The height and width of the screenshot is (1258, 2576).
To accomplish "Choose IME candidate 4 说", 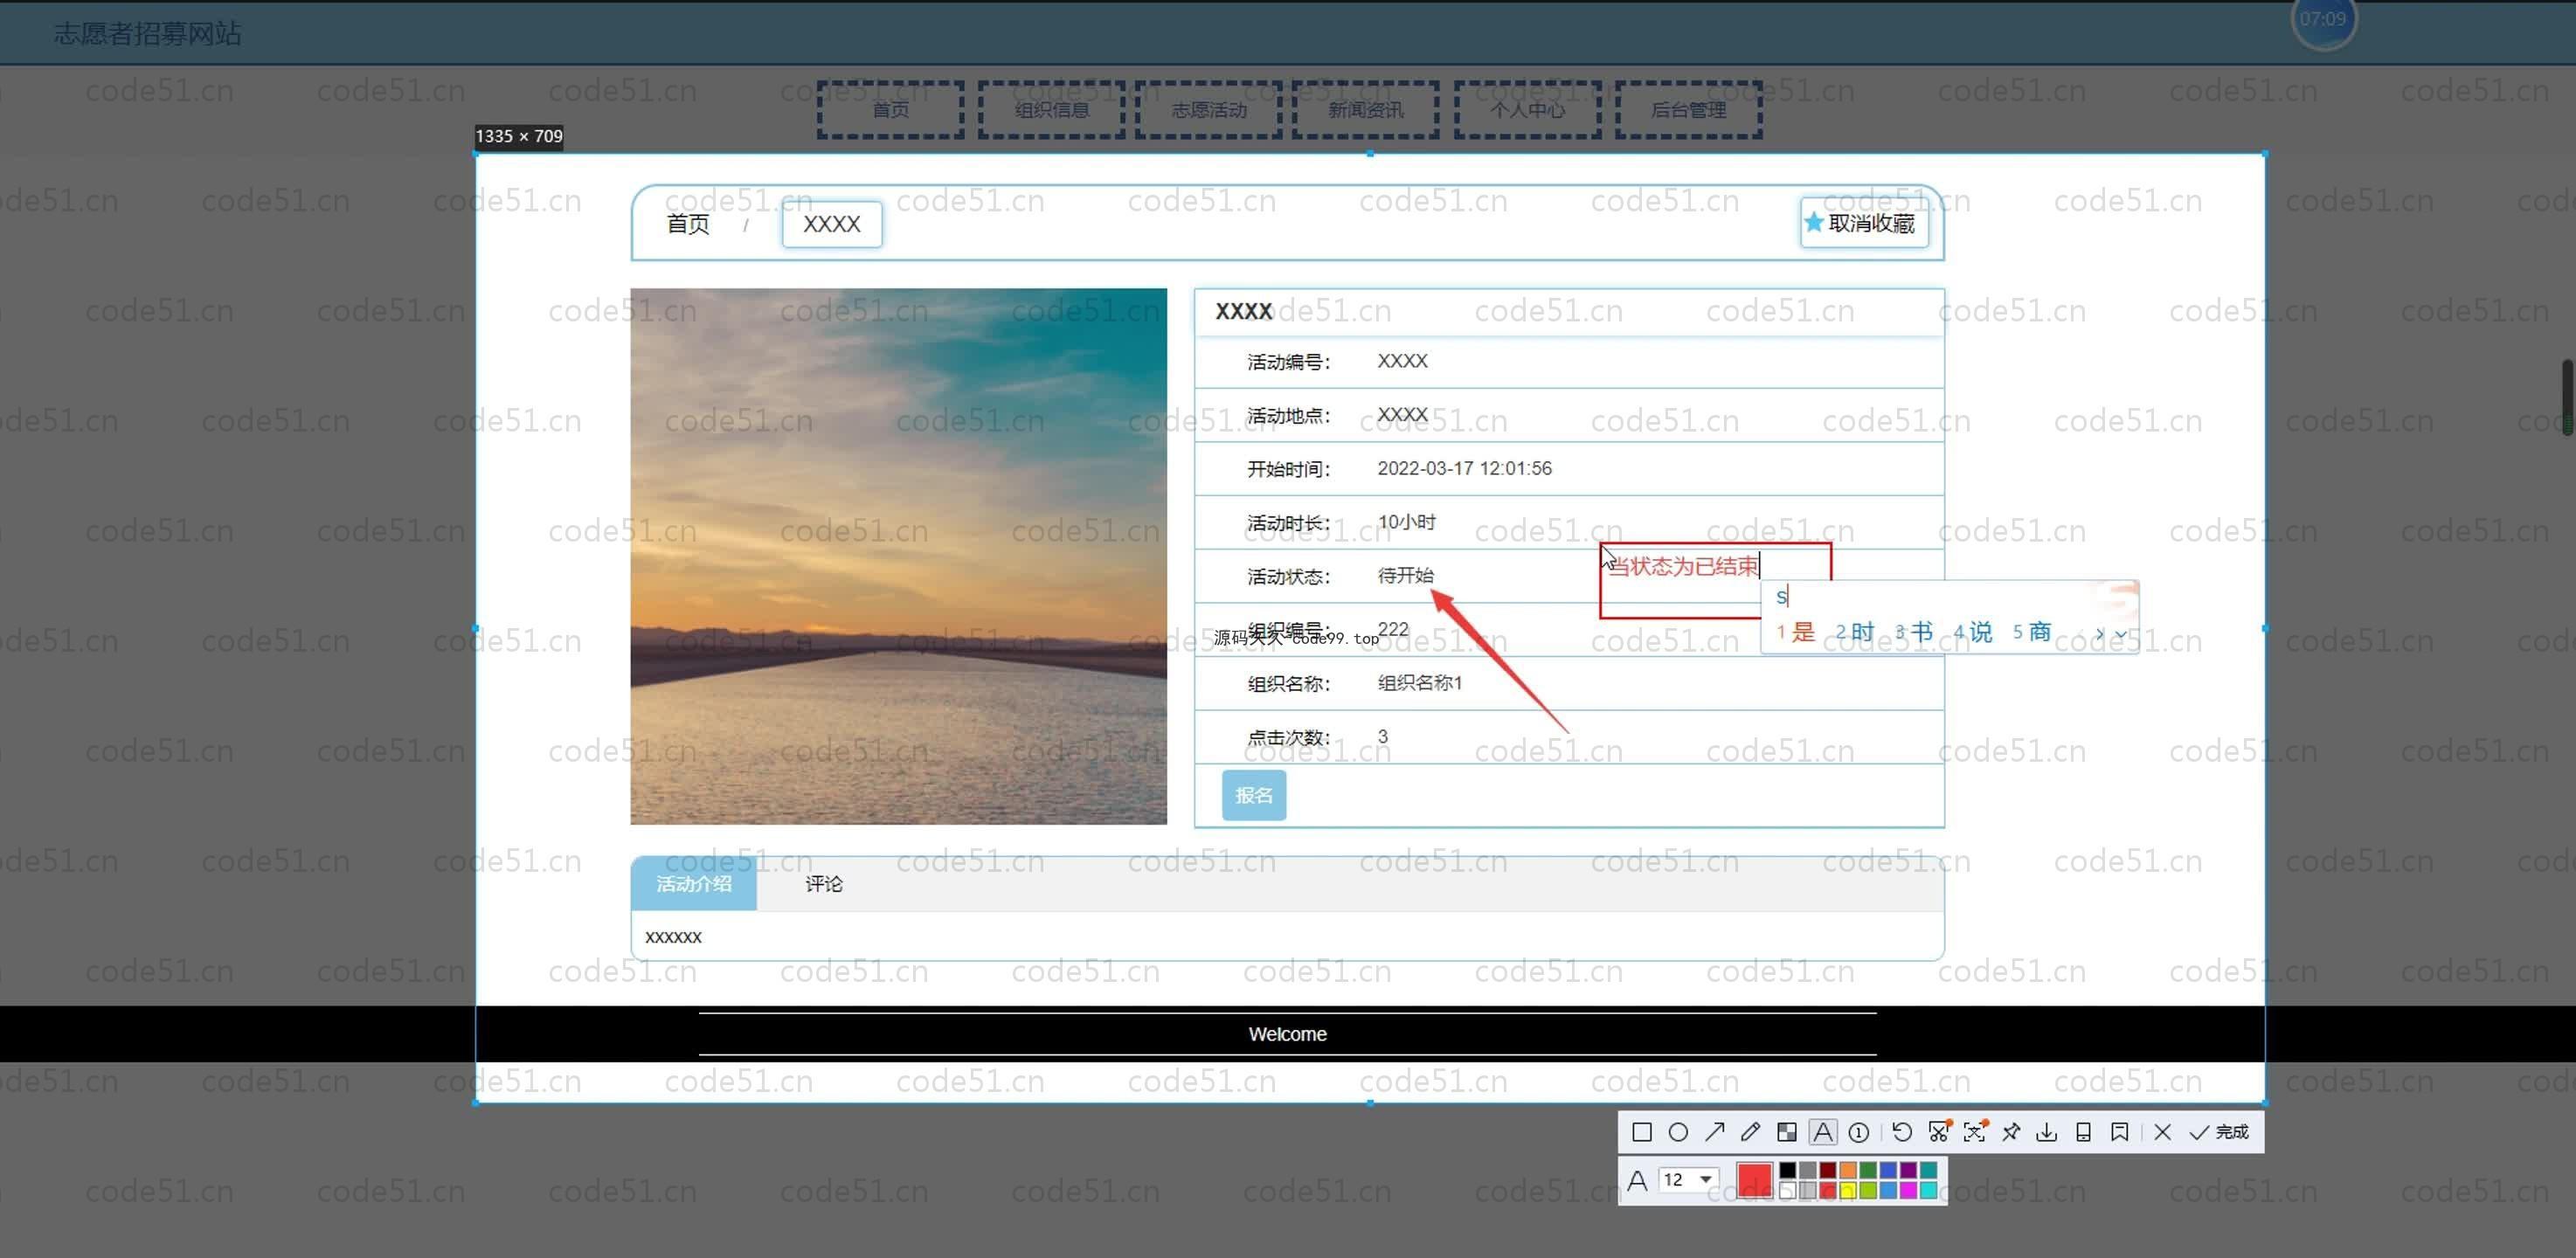I will [1973, 632].
